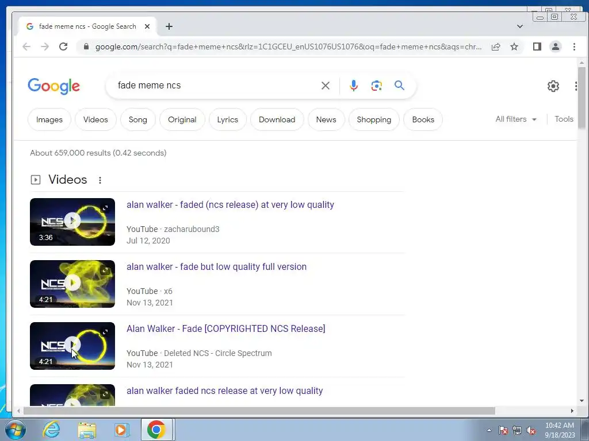Screen dimensions: 589x441
Task: Open Windows Explorer from taskbar
Action: 87,430
